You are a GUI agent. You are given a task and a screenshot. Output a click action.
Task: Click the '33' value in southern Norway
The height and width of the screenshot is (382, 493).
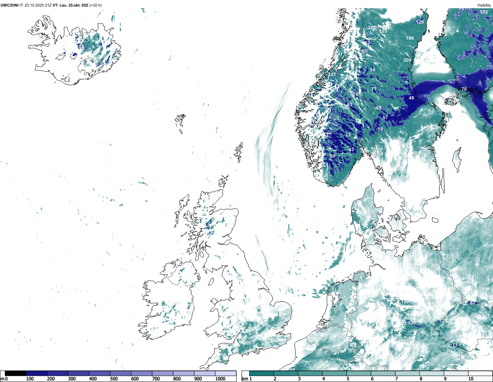[348, 135]
